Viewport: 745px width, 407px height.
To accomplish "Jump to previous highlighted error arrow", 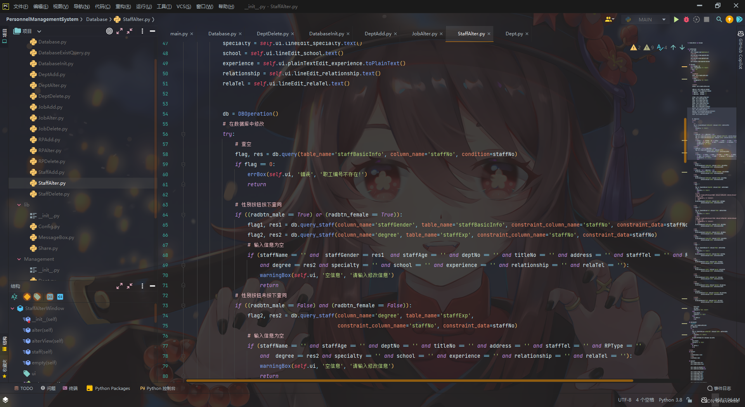I will click(x=673, y=47).
